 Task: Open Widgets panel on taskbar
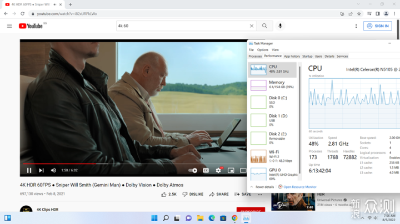click(x=8, y=218)
